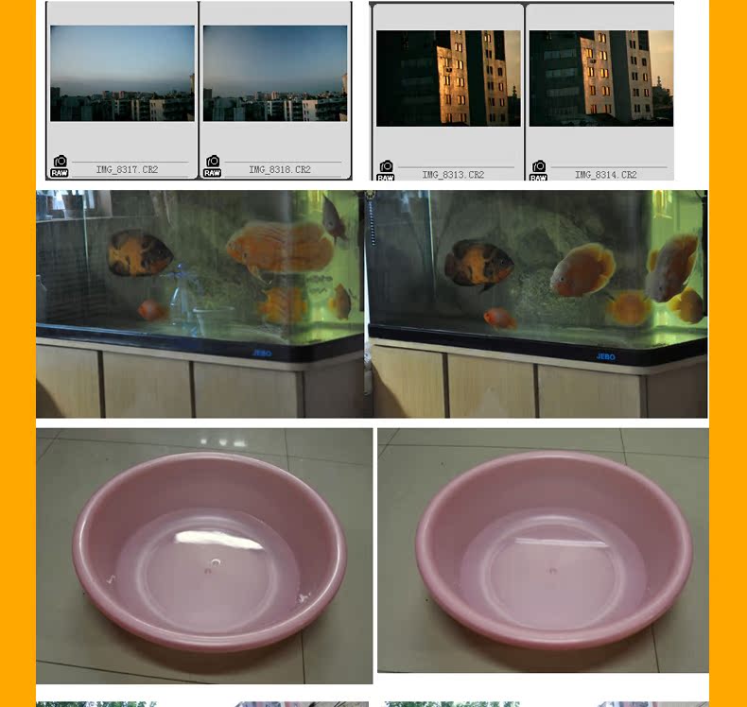Select the IMG_8318.CR2 skyline thumbnail
This screenshot has height=707, width=747.
[275, 74]
